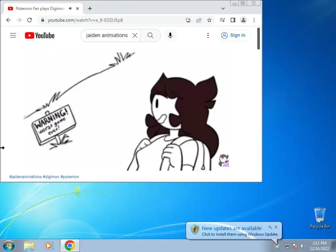Mute tab via the speaker icon

click(x=70, y=9)
